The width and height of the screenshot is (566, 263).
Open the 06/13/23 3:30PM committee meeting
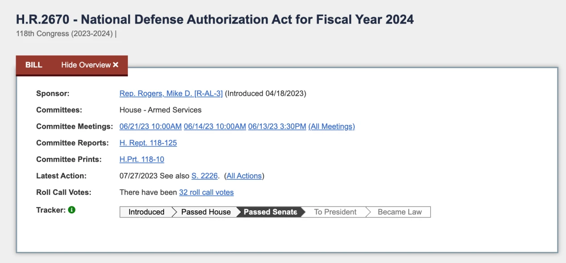[277, 127]
